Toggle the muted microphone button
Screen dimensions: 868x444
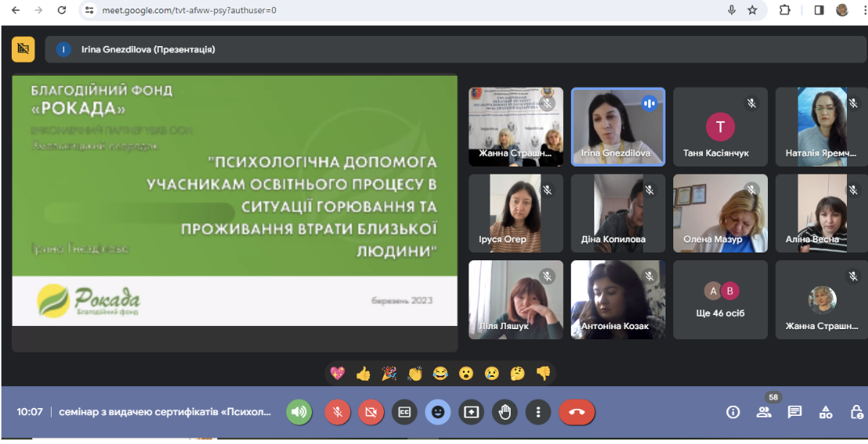(x=338, y=412)
